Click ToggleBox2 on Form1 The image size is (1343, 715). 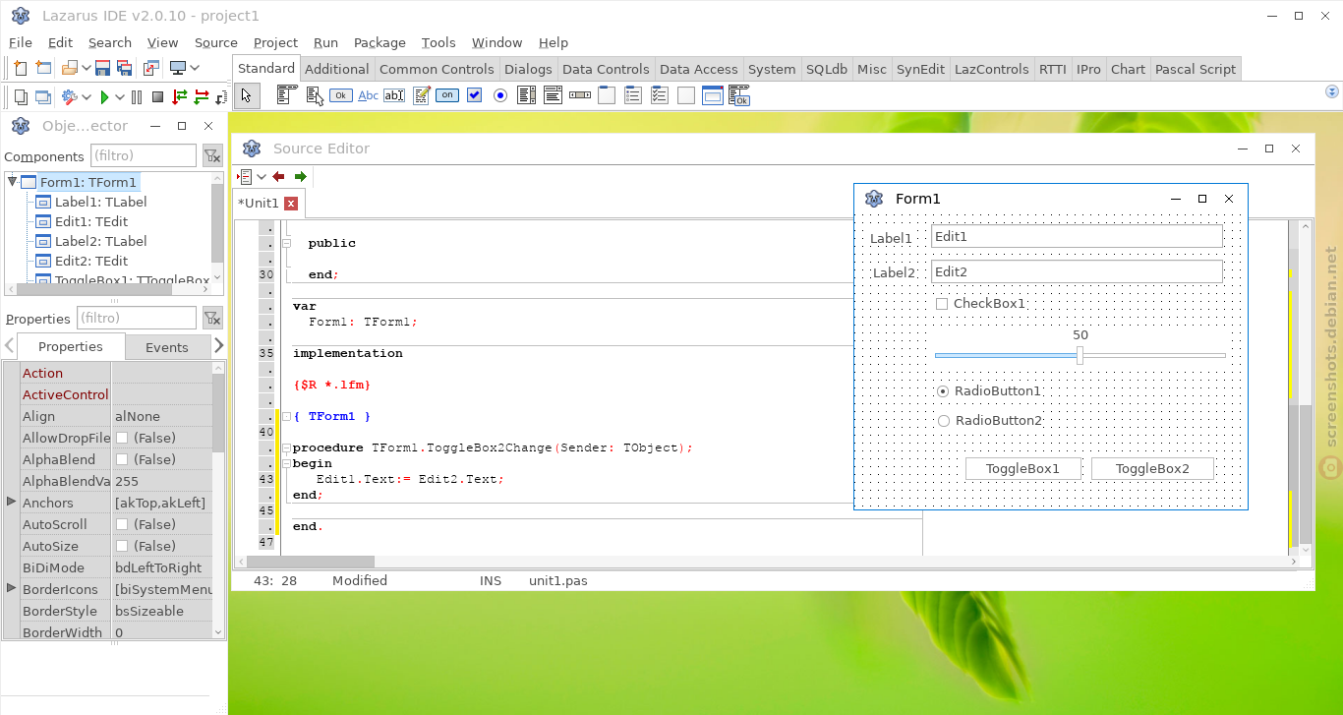point(1152,469)
